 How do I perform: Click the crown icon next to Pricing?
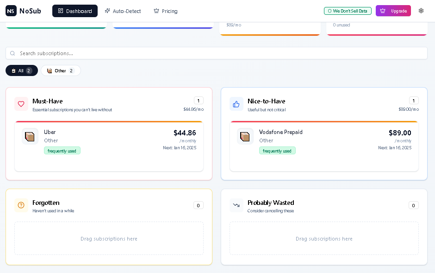click(x=155, y=11)
